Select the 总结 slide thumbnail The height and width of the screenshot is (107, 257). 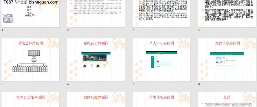tap(227, 100)
